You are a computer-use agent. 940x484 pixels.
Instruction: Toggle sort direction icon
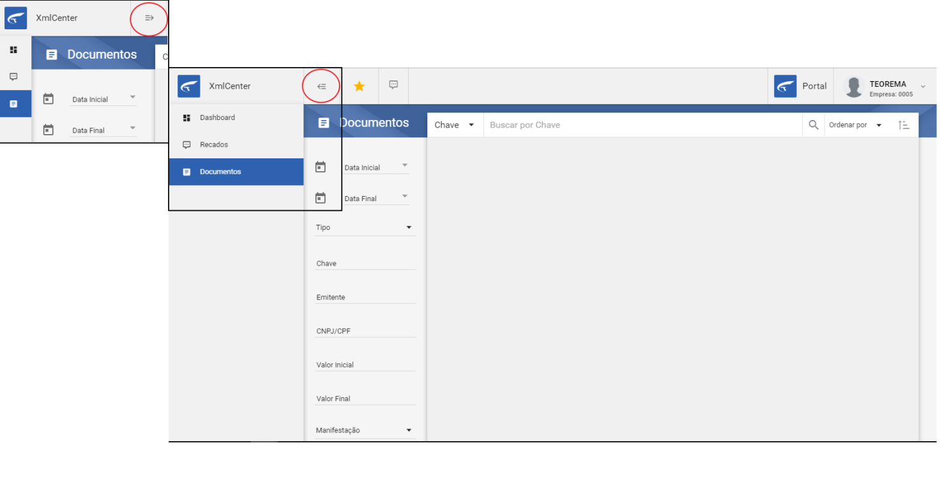tap(904, 125)
